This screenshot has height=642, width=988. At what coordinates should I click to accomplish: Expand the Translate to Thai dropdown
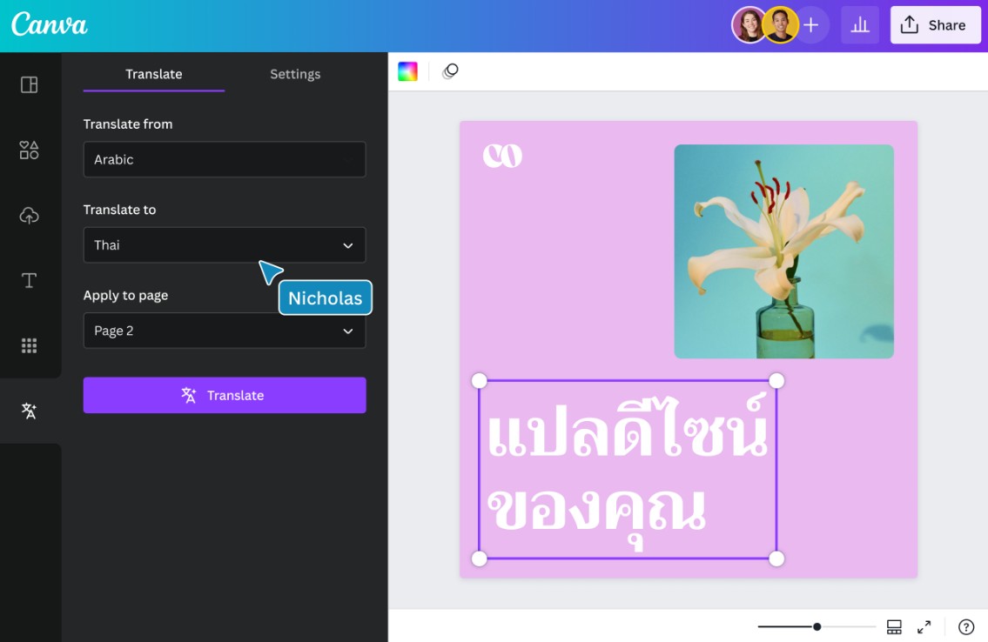224,245
